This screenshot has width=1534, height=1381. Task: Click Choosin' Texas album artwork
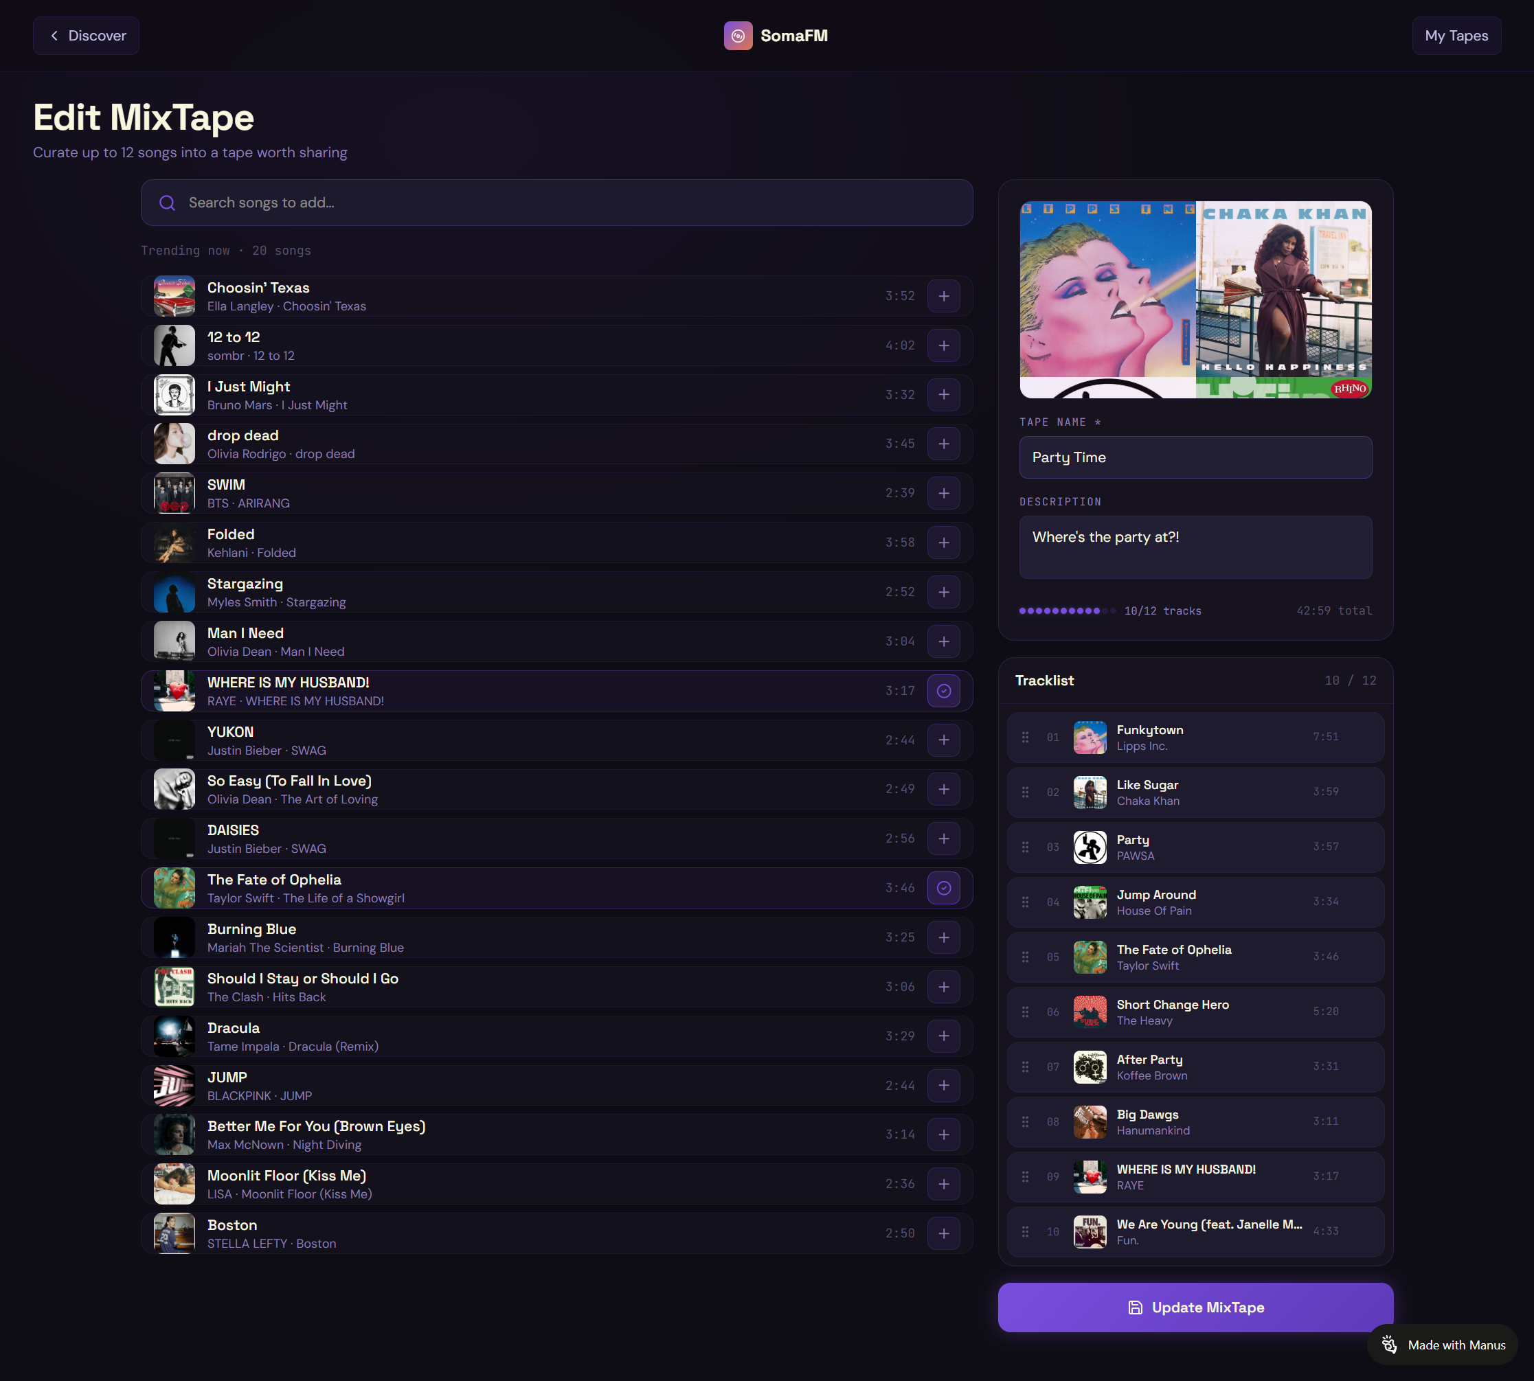(174, 296)
